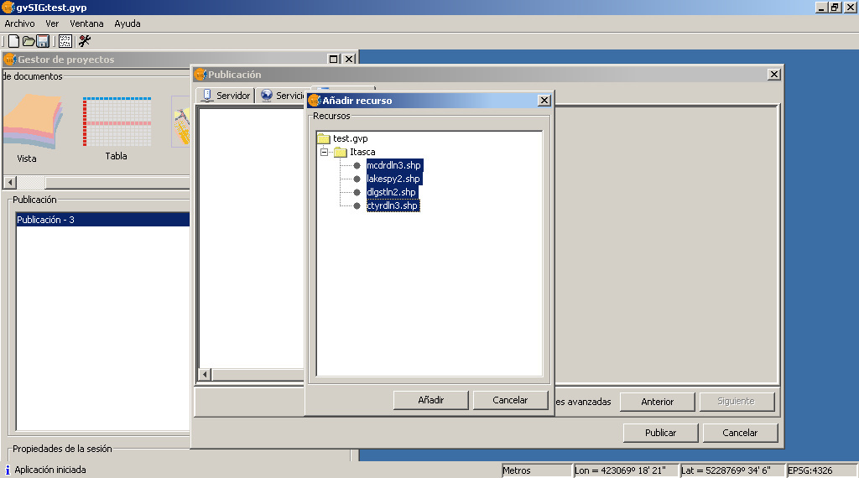Click Cancelar in Añadir recurso dialog
Image resolution: width=859 pixels, height=478 pixels.
[510, 400]
